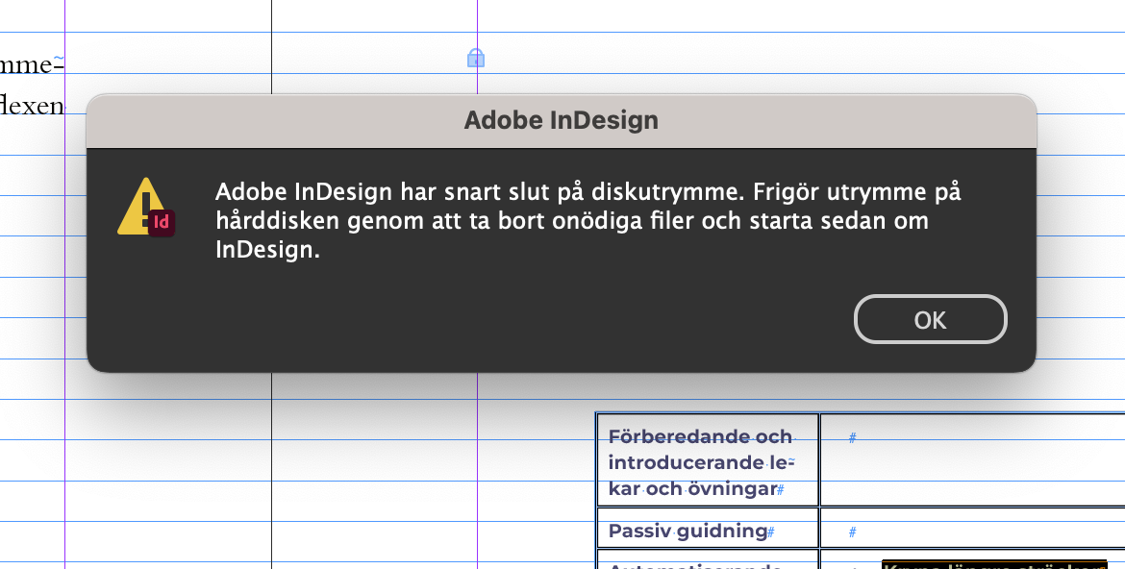Viewport: 1125px width, 569px height.
Task: Click the '#' symbol after 'kar och övningar'
Action: (x=781, y=488)
